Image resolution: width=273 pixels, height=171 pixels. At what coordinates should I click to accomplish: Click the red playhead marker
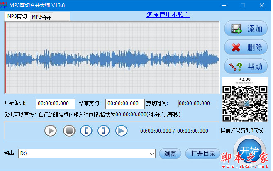[x=5, y=58]
